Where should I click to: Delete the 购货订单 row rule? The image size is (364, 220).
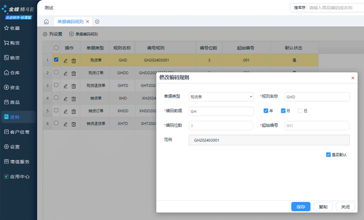pos(74,74)
